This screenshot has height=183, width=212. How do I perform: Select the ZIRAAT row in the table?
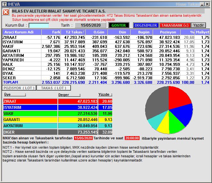click(106, 37)
